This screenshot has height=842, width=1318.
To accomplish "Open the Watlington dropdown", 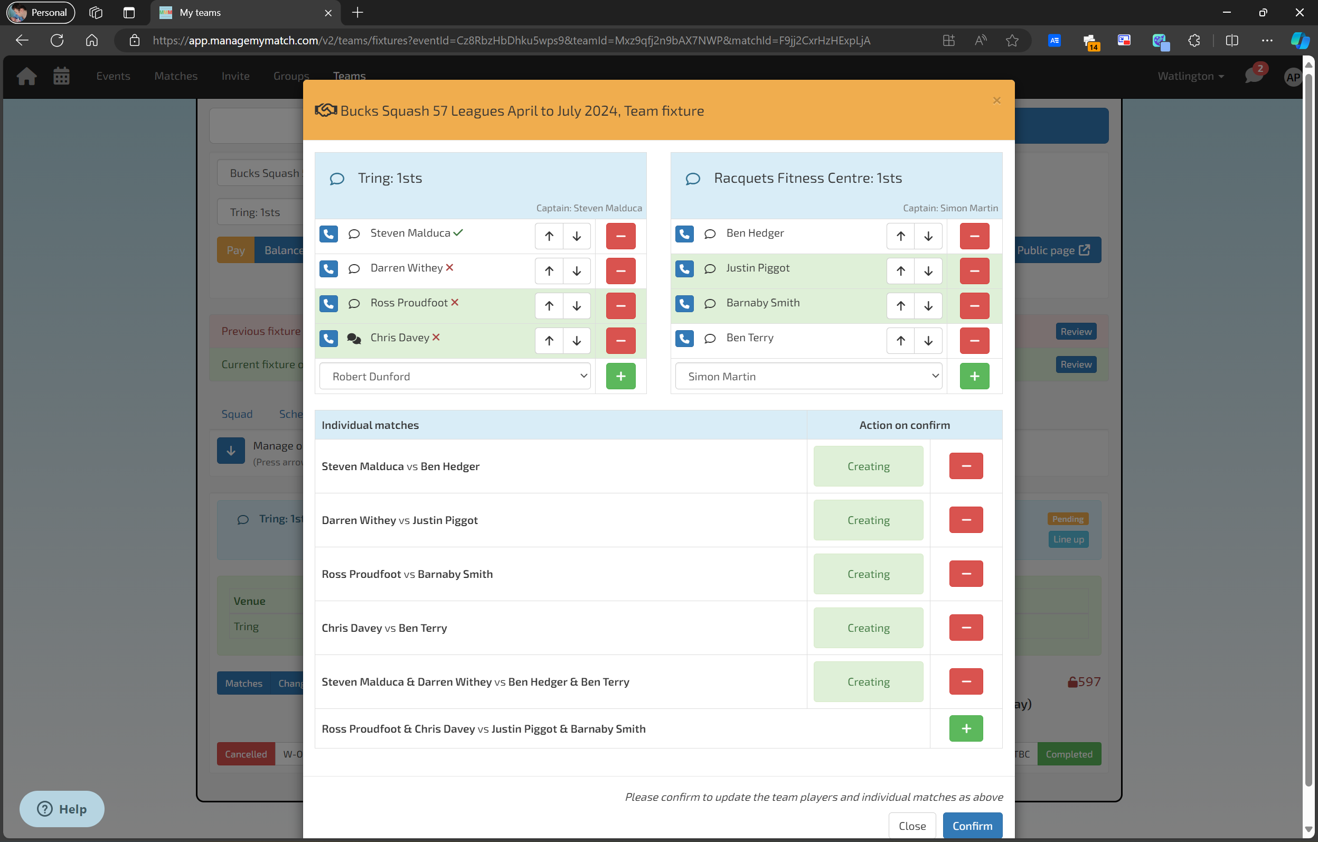I will pos(1189,76).
